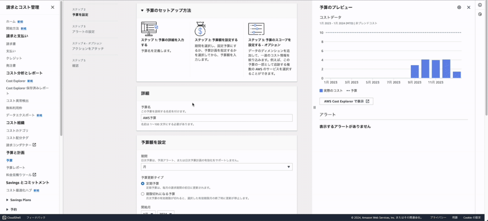
Task: Open コスト異常検出 page
Action: point(17,101)
